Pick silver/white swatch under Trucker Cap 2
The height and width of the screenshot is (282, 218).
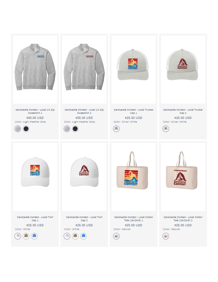tap(166, 128)
